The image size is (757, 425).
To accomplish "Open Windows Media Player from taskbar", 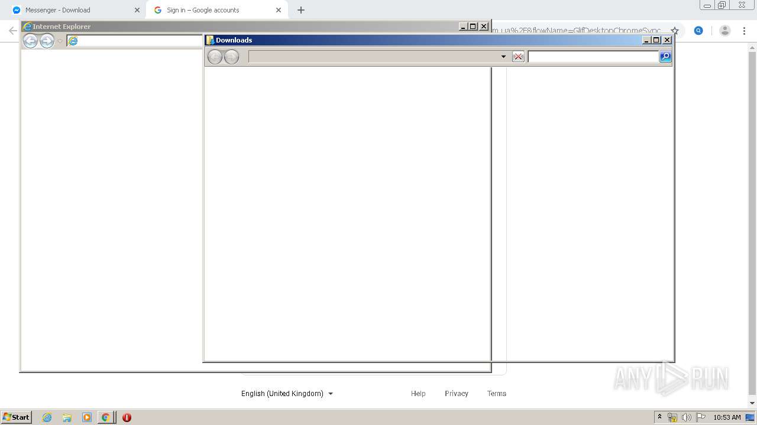I will click(x=87, y=417).
